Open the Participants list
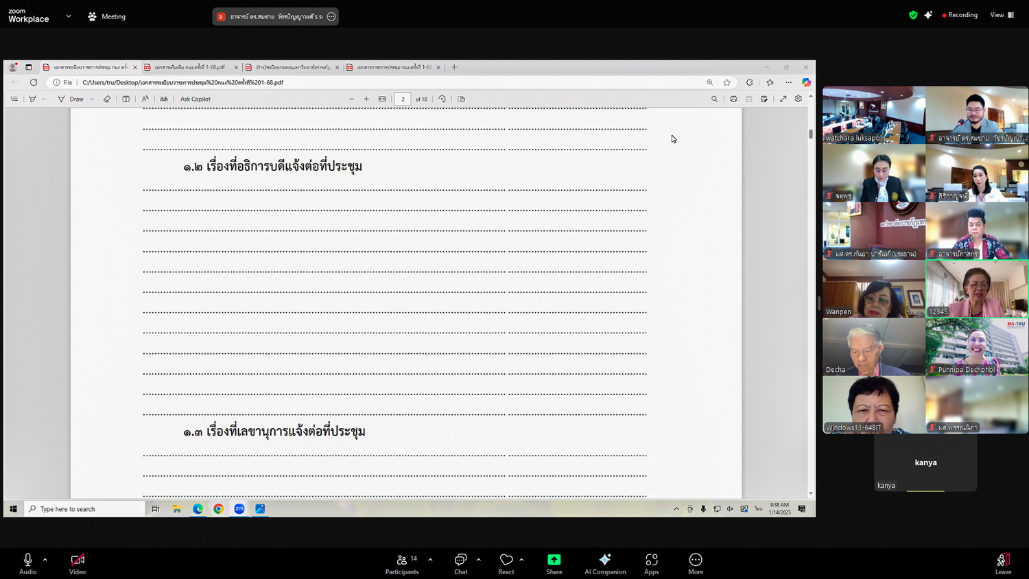Viewport: 1029px width, 579px height. (x=402, y=563)
